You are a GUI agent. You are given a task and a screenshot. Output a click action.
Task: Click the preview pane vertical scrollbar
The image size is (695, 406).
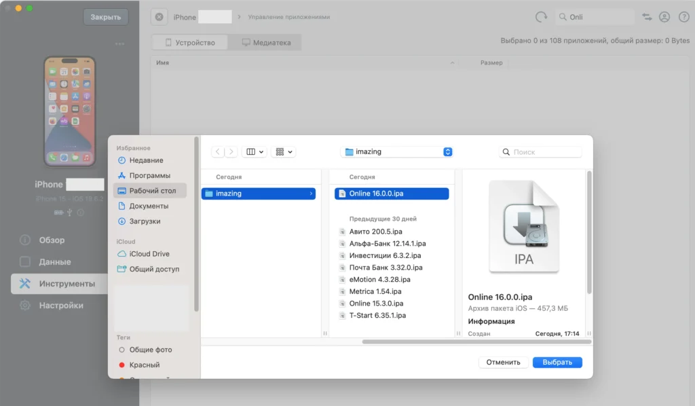coord(589,232)
